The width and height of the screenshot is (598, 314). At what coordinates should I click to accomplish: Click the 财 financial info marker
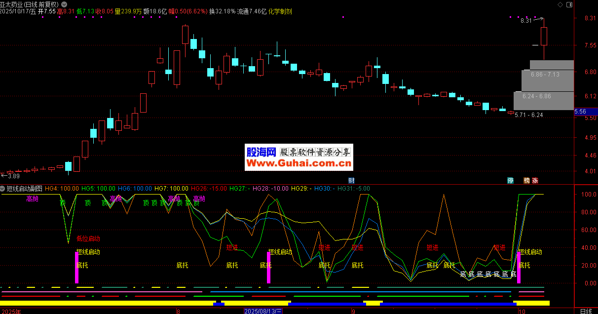(351, 180)
